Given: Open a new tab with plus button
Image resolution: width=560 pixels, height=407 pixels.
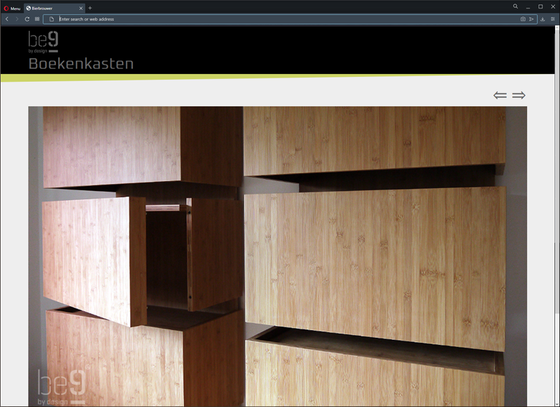Looking at the screenshot, I should [x=90, y=8].
